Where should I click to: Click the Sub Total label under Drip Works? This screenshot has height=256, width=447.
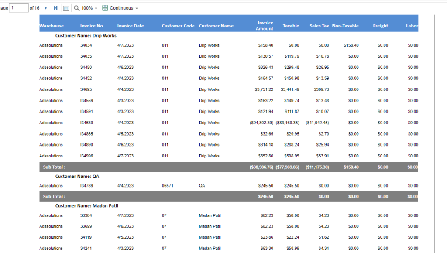(54, 167)
